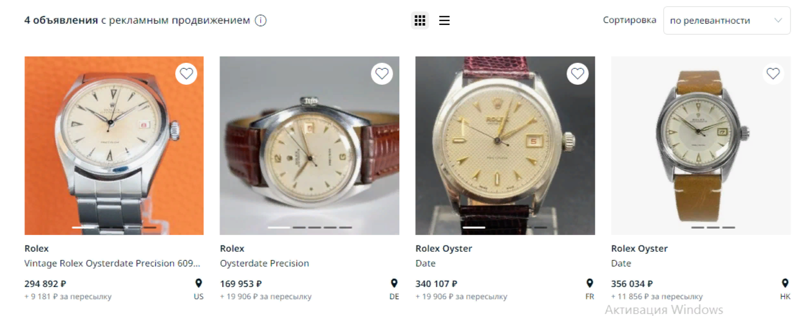The height and width of the screenshot is (316, 799).
Task: Open the Oysterdate Precision listing title
Action: (264, 263)
